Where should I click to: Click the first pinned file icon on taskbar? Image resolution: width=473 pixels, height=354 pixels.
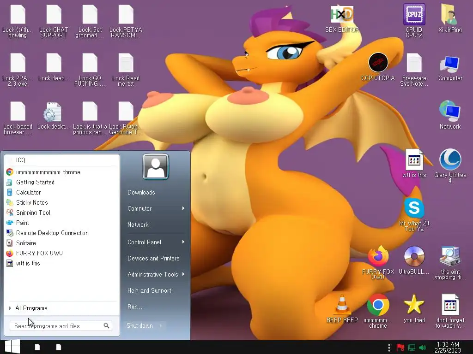pyautogui.click(x=37, y=347)
